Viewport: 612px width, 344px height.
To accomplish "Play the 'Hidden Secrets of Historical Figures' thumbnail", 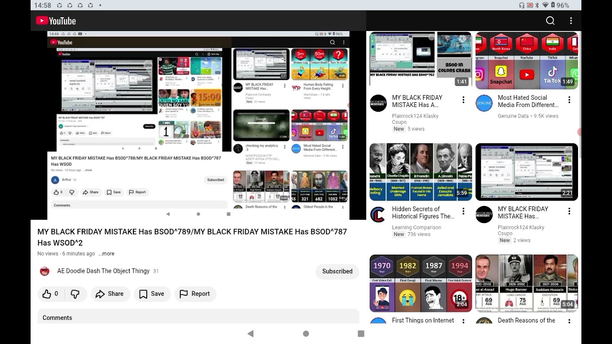I will pyautogui.click(x=421, y=172).
